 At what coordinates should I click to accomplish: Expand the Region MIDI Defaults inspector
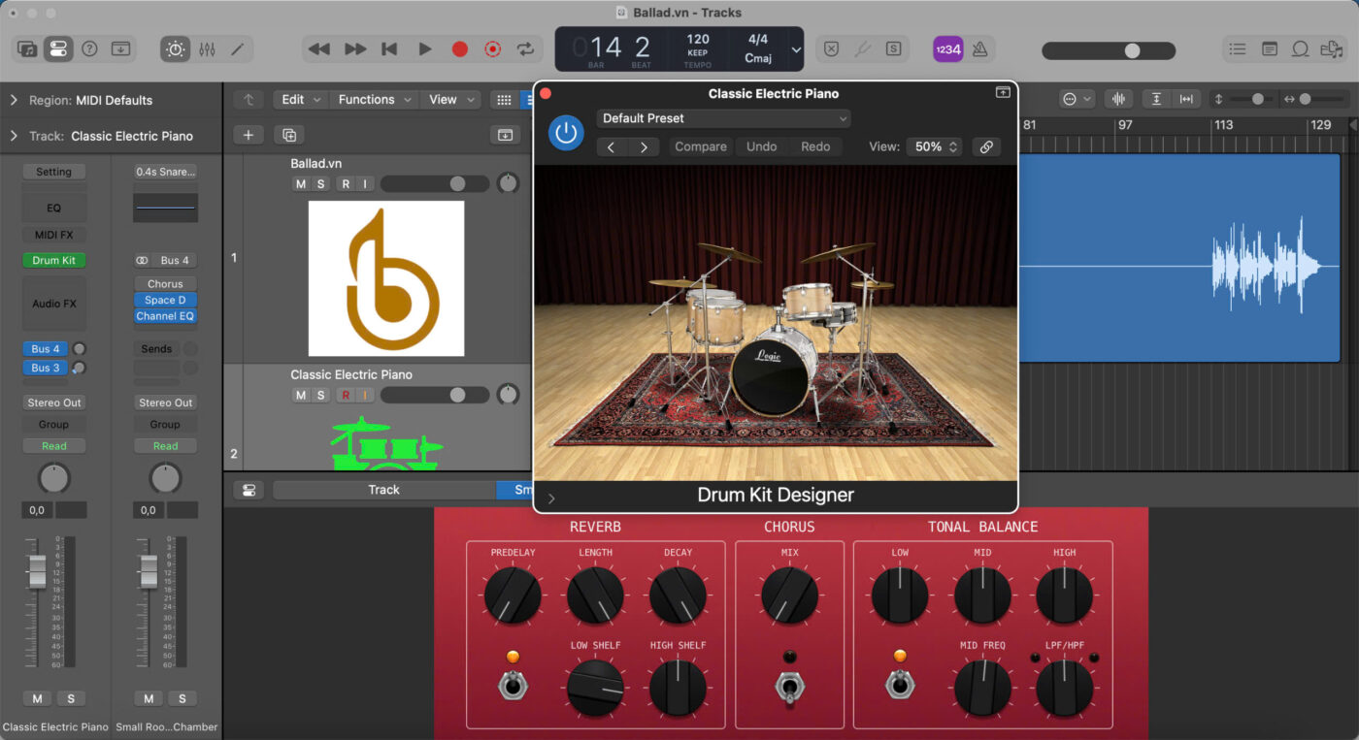tap(14, 100)
